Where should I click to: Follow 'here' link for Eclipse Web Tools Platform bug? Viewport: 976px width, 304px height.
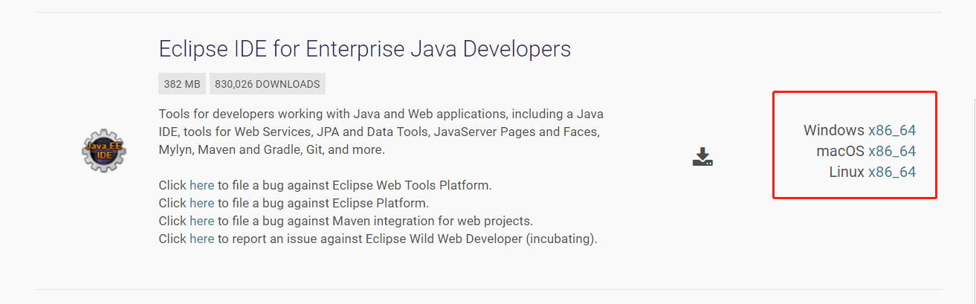pos(201,185)
